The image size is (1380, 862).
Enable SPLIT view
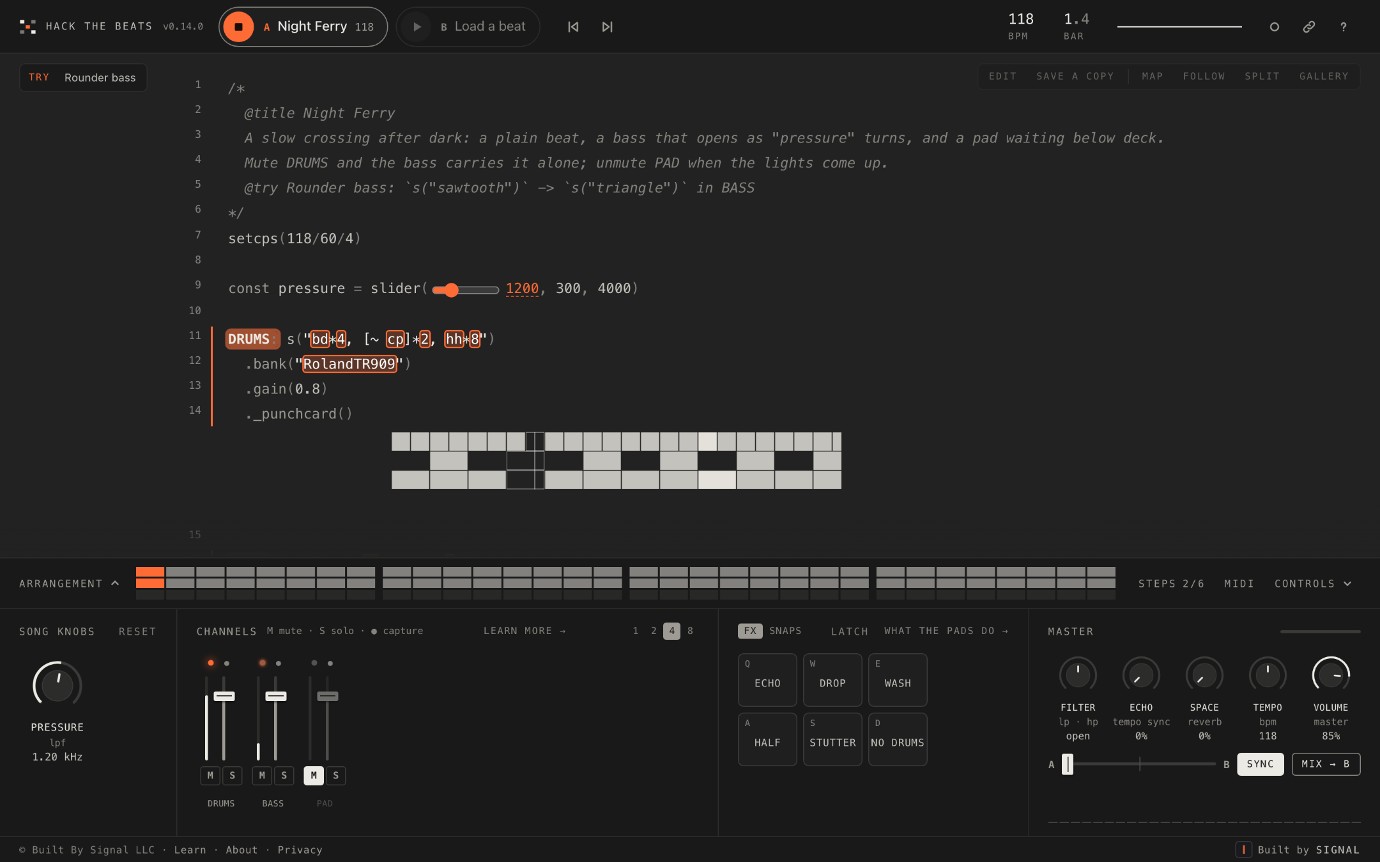tap(1262, 76)
